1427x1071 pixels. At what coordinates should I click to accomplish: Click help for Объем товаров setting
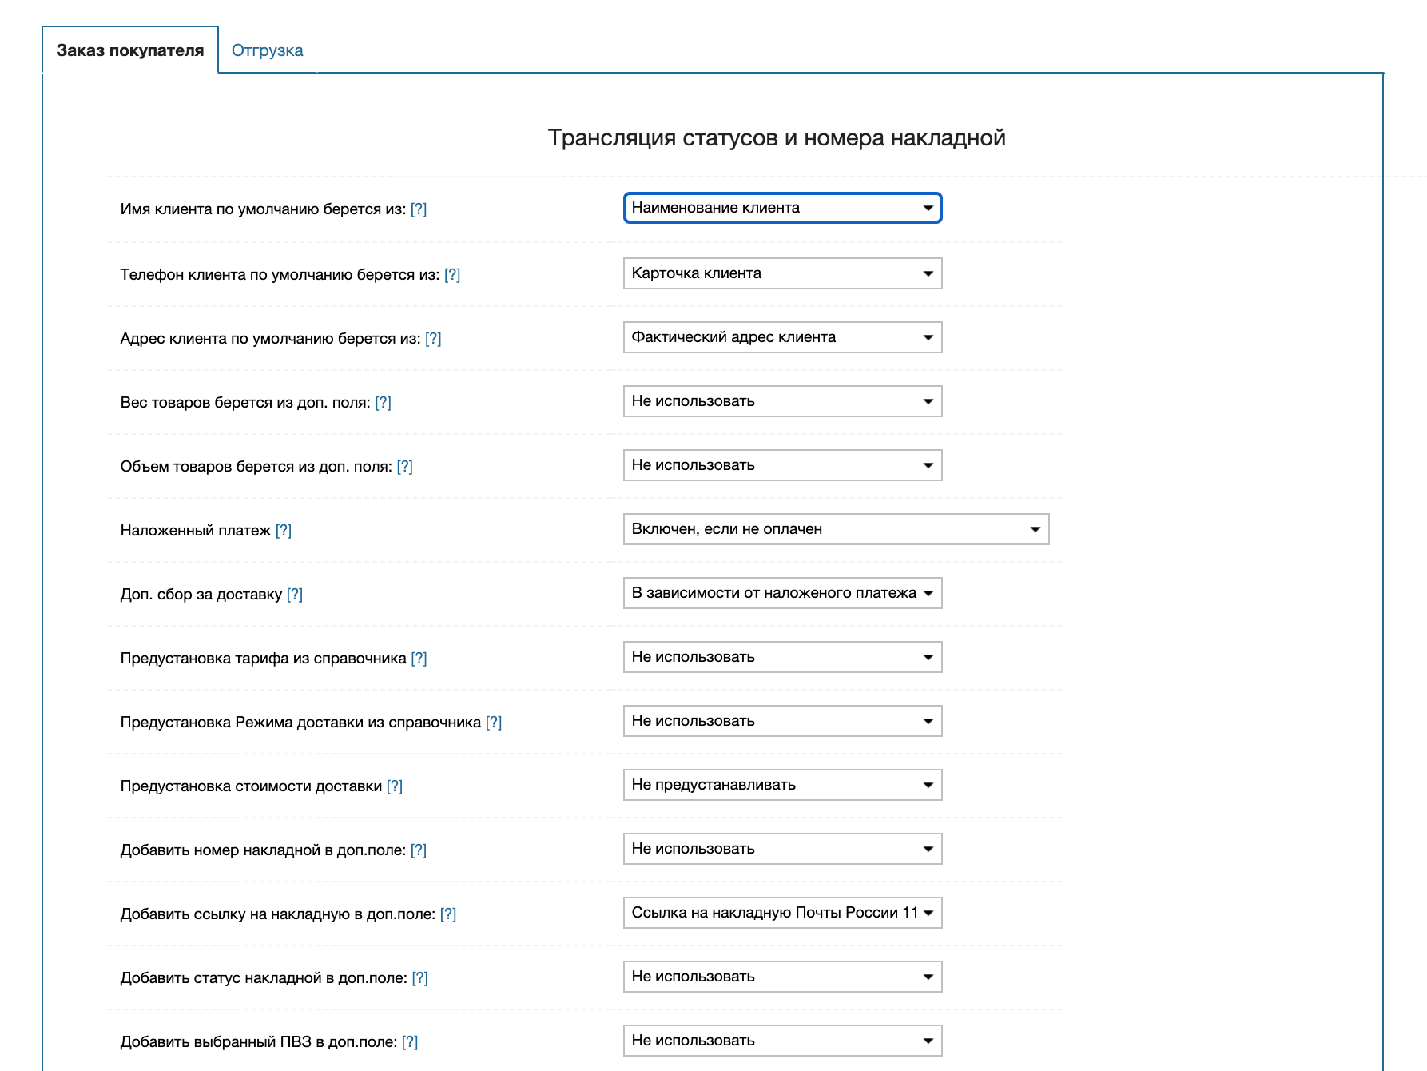[405, 467]
